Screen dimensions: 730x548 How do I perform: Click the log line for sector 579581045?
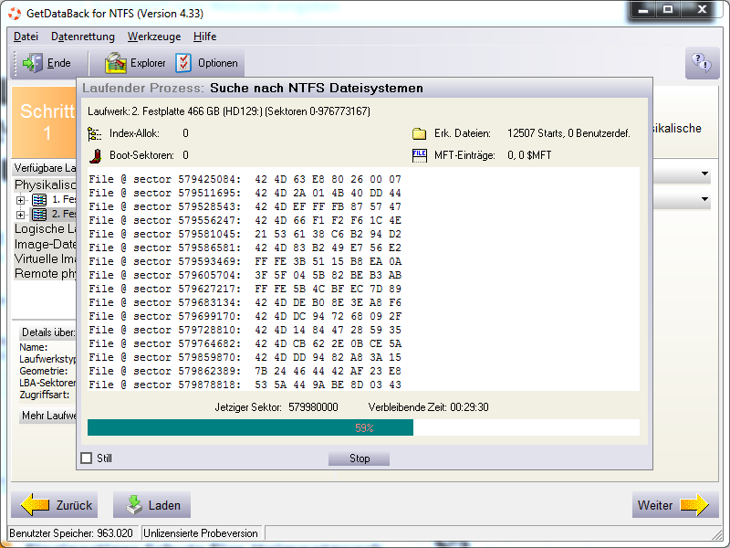pos(245,234)
